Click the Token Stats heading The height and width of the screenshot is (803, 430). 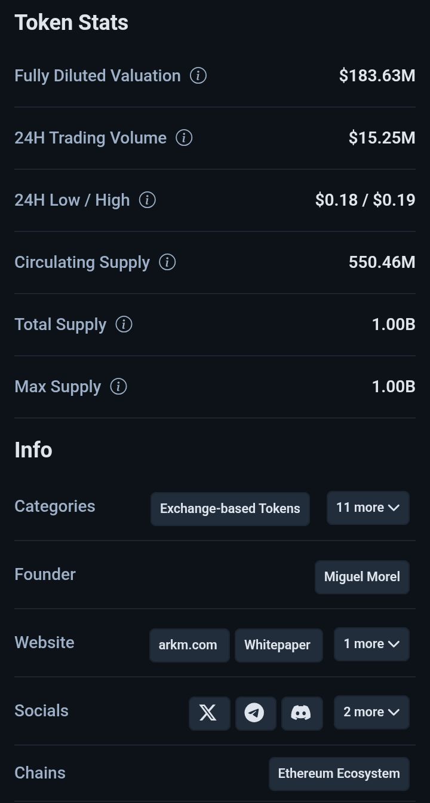[72, 23]
